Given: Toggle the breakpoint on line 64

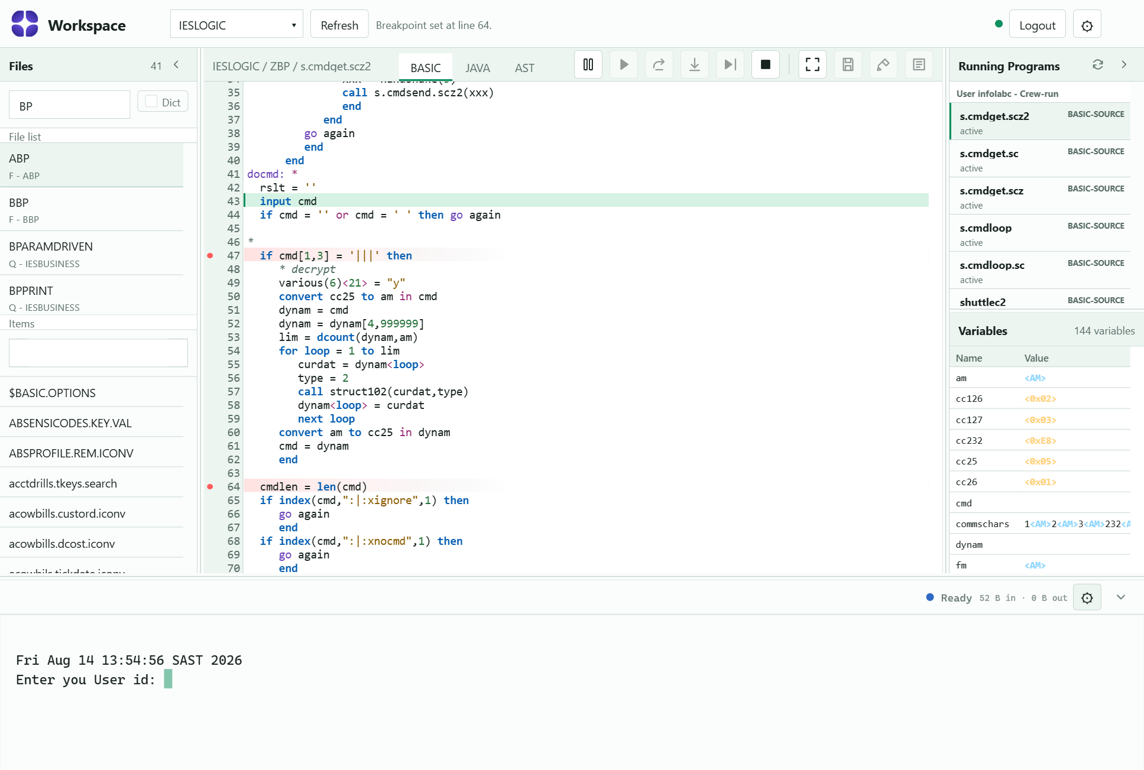Looking at the screenshot, I should pyautogui.click(x=210, y=486).
